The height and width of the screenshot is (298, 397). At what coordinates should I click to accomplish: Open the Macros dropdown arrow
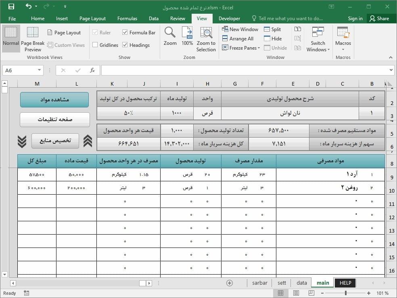click(x=343, y=50)
